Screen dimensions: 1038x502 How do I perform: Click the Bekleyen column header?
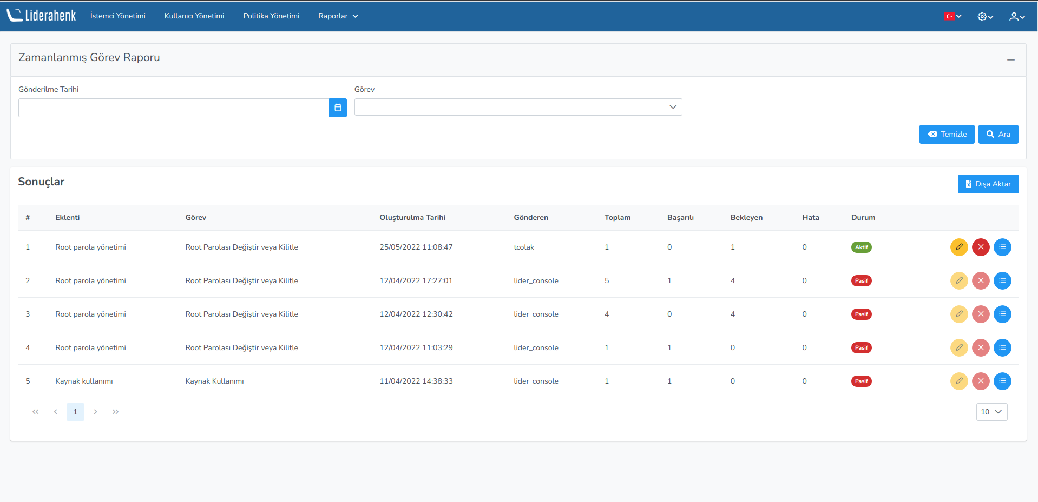point(746,217)
